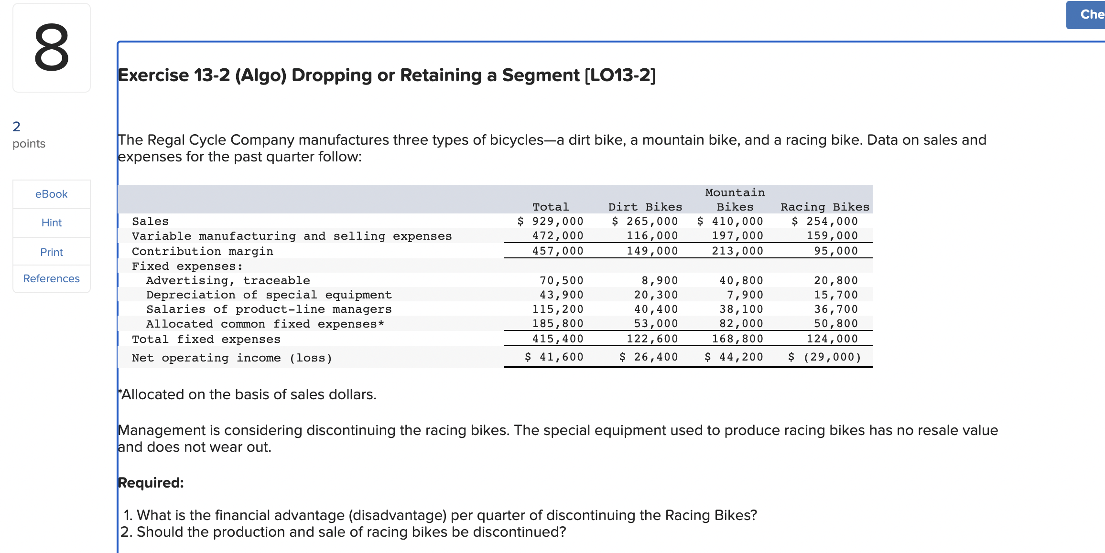The height and width of the screenshot is (553, 1105).
Task: Click '2 points' label in sidebar
Action: [29, 135]
